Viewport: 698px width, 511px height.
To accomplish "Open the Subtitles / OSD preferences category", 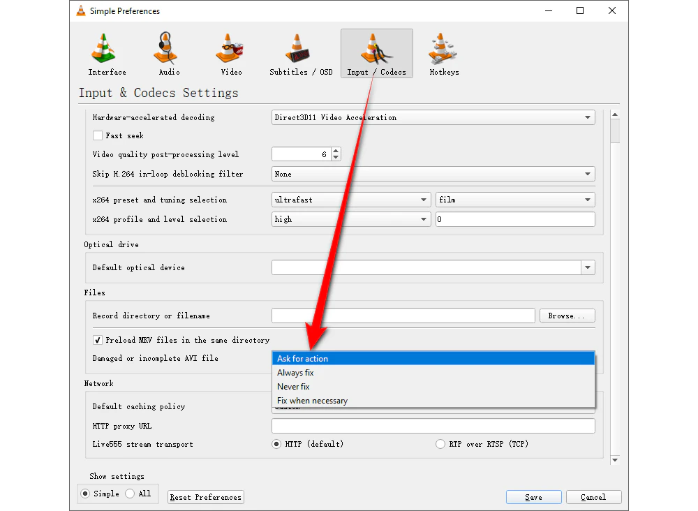I will (x=301, y=54).
